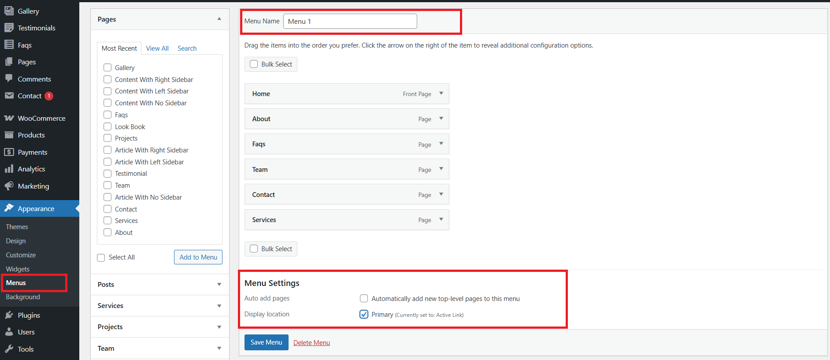This screenshot has height=360, width=830.
Task: Click the Plugins plug icon
Action: (x=9, y=315)
